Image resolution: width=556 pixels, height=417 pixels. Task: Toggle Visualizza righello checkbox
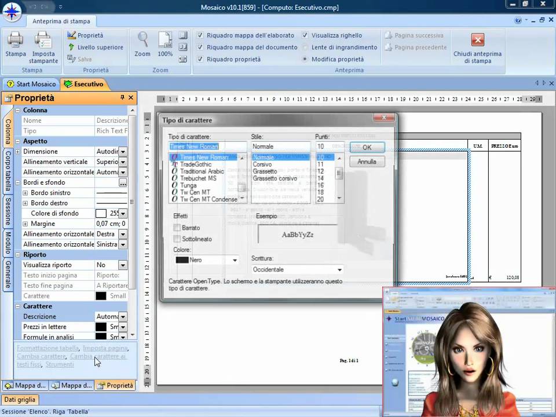(x=305, y=35)
